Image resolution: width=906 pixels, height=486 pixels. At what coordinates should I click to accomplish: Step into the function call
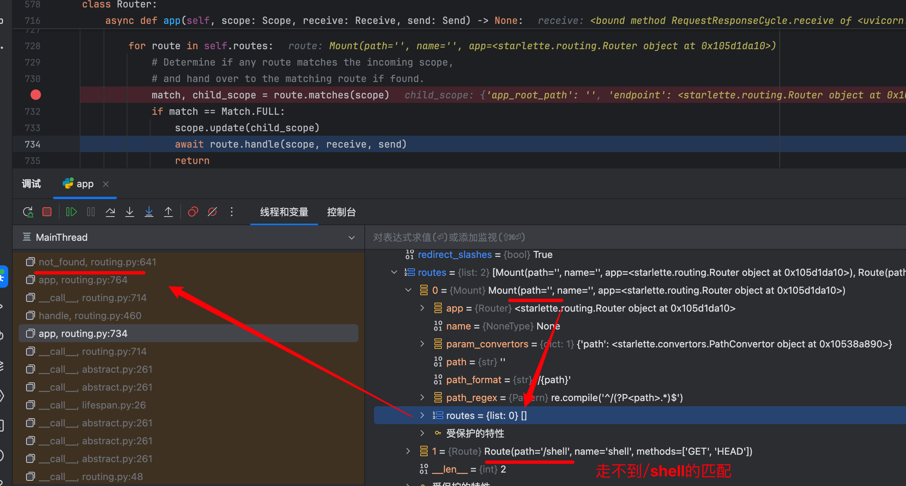pos(130,212)
